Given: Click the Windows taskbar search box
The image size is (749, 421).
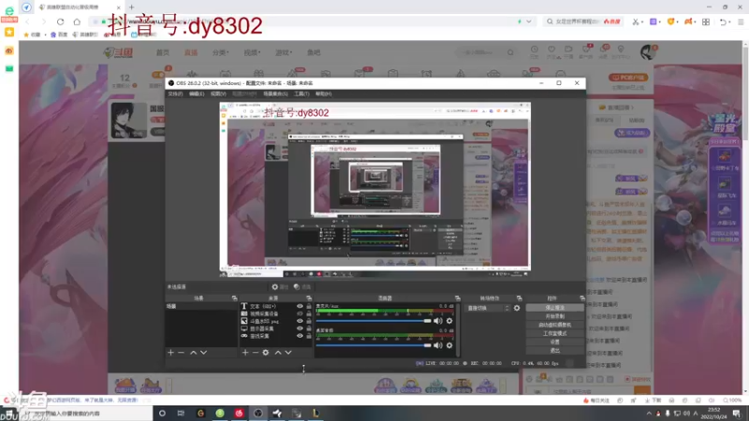Looking at the screenshot, I should coord(85,414).
